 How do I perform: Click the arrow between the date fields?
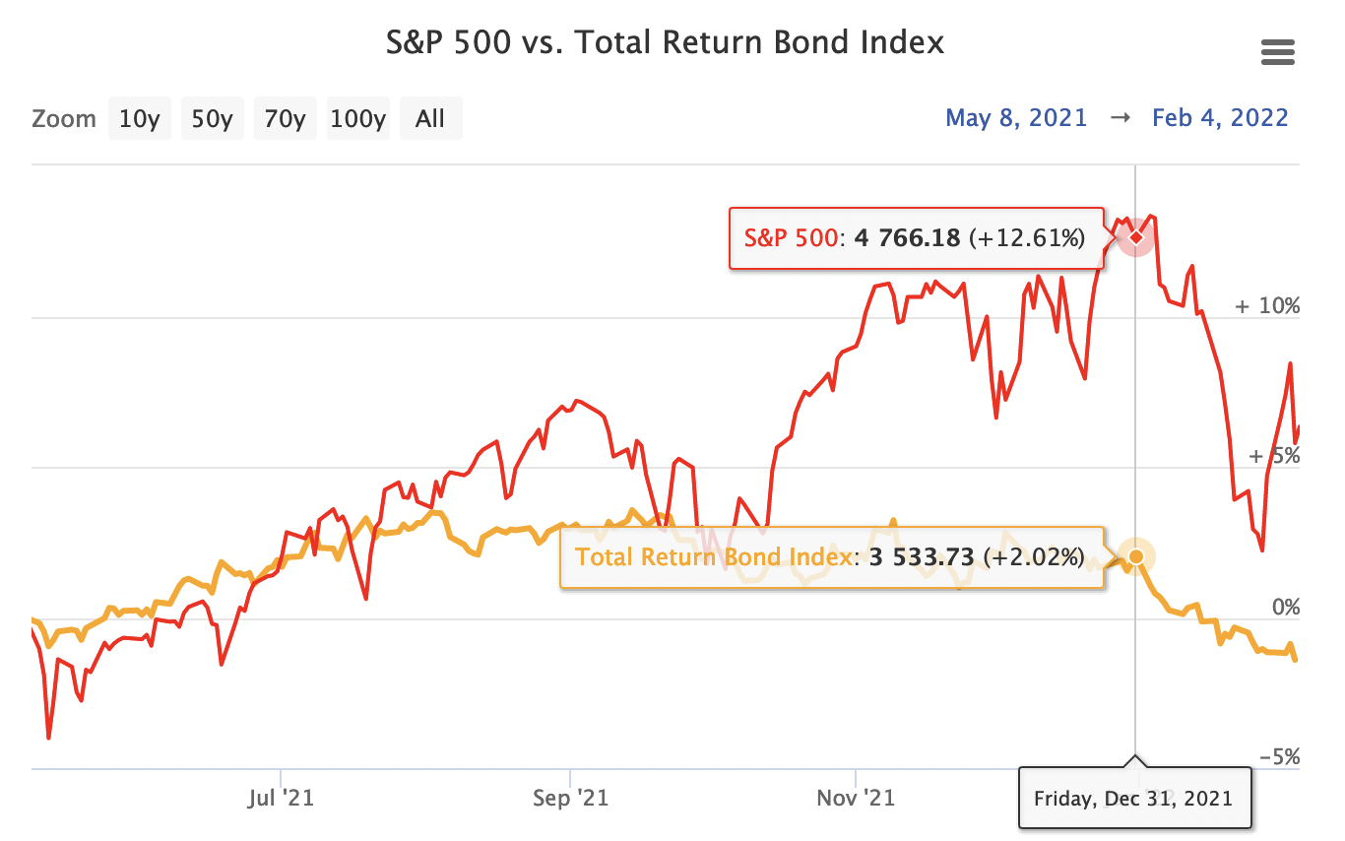coord(1120,118)
